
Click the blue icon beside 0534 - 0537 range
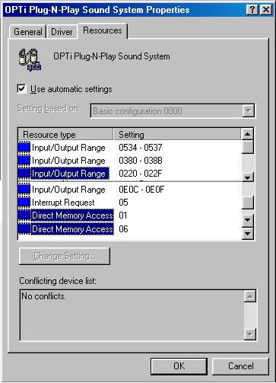pos(24,148)
